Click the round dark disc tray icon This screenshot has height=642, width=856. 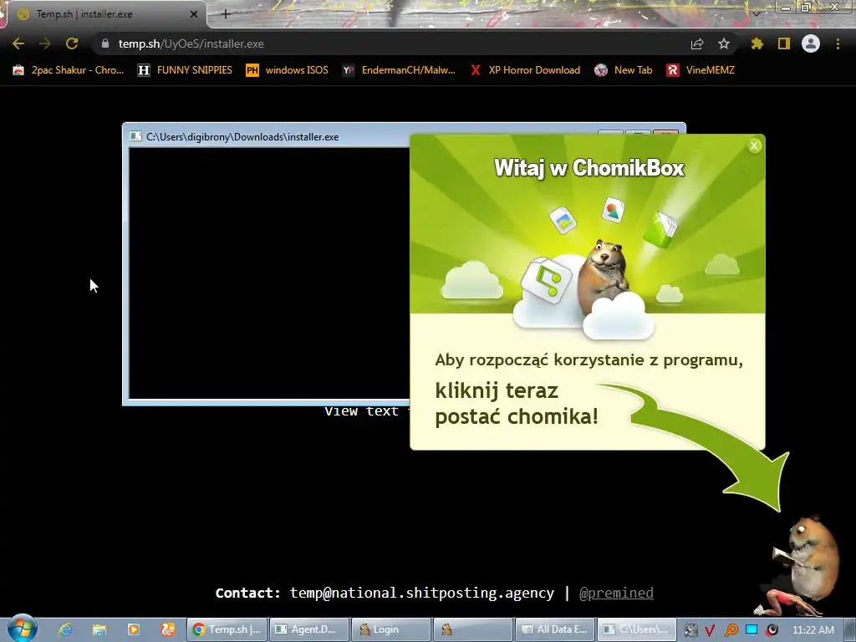(x=772, y=630)
